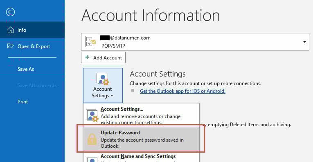Image resolution: width=313 pixels, height=162 pixels.
Task: Open the Info tab
Action: (x=32, y=30)
